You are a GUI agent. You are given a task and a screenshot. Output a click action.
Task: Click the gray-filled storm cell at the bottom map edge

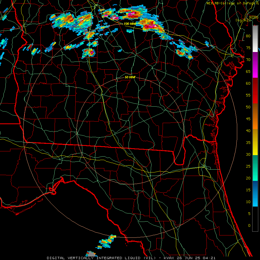(x=91, y=254)
